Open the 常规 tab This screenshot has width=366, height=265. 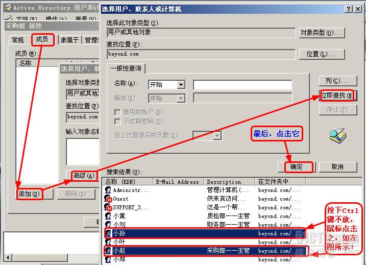pyautogui.click(x=18, y=40)
